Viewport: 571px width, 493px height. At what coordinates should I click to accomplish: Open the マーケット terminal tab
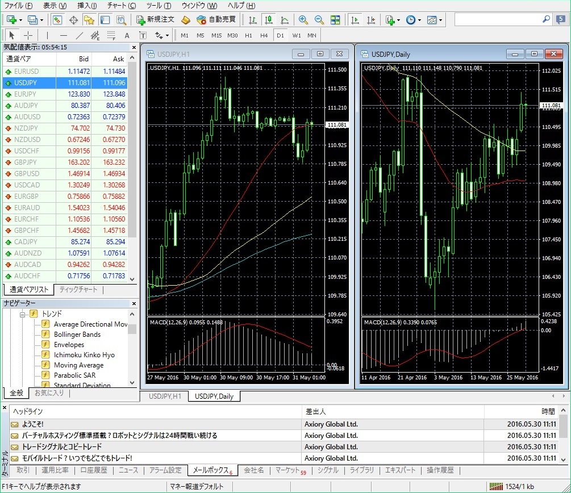[290, 470]
